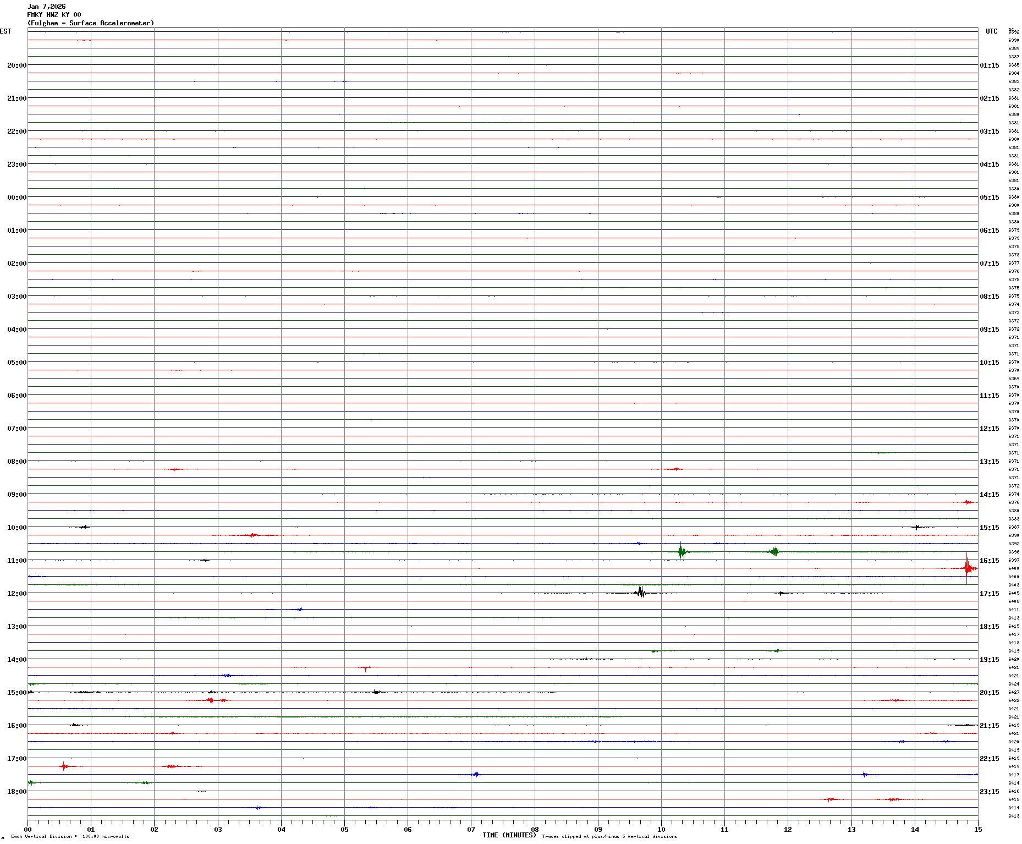Click the red burst beside the 17:00 label

coord(64,766)
